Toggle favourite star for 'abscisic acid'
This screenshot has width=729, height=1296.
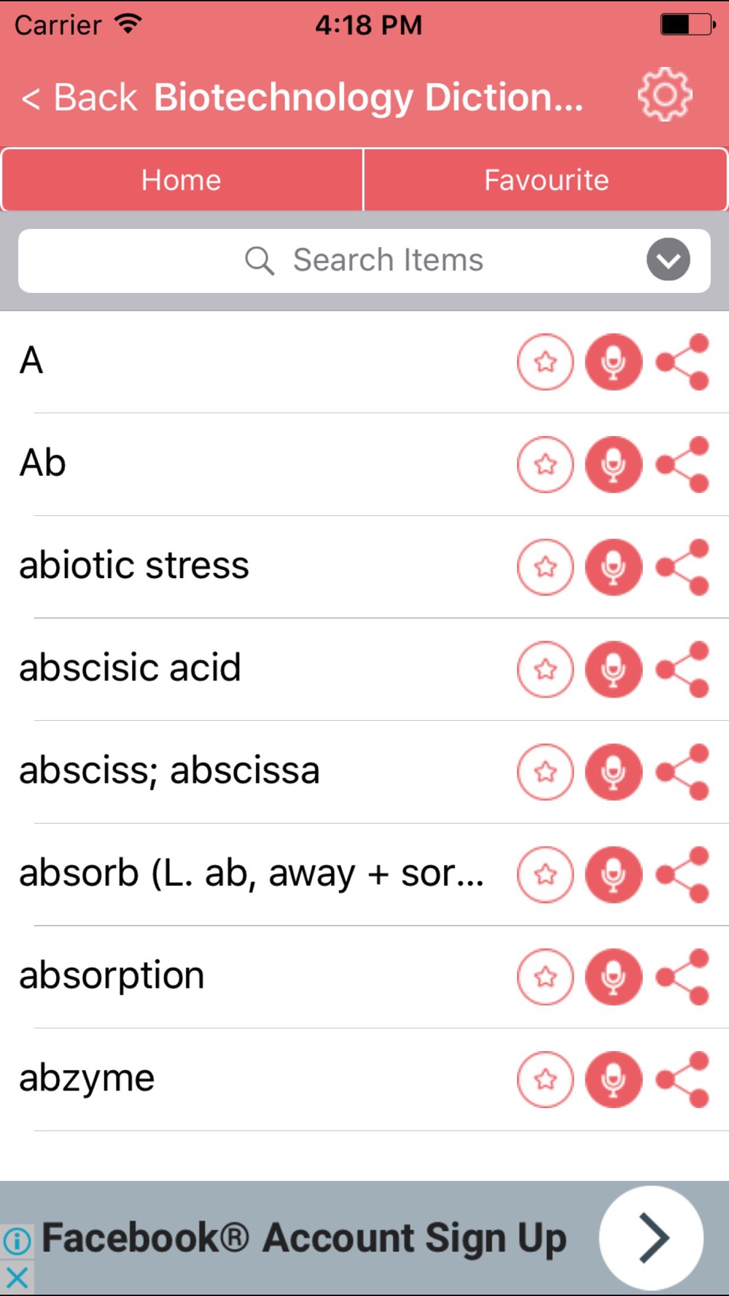[x=545, y=669]
